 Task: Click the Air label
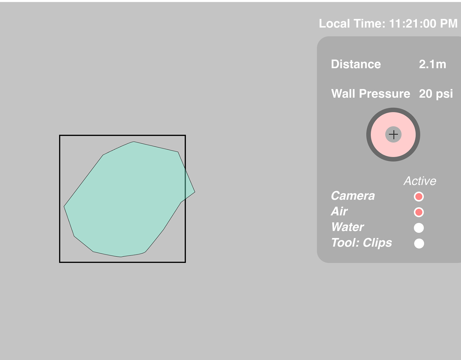tap(339, 211)
